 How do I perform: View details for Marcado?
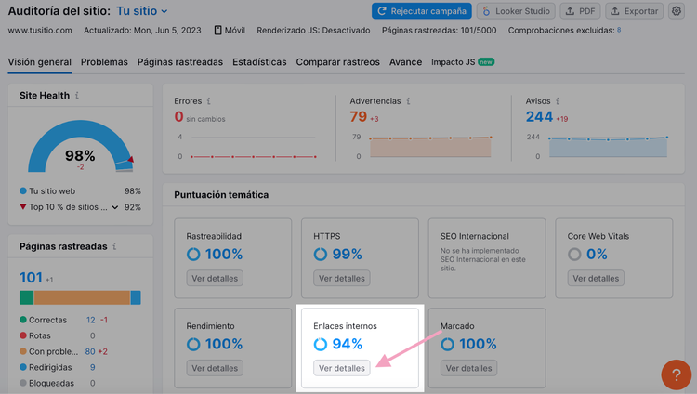pyautogui.click(x=469, y=368)
